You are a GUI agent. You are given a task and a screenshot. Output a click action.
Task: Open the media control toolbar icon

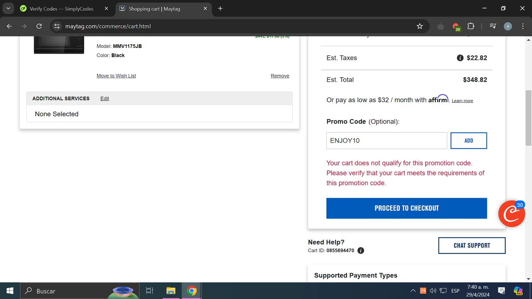493,26
